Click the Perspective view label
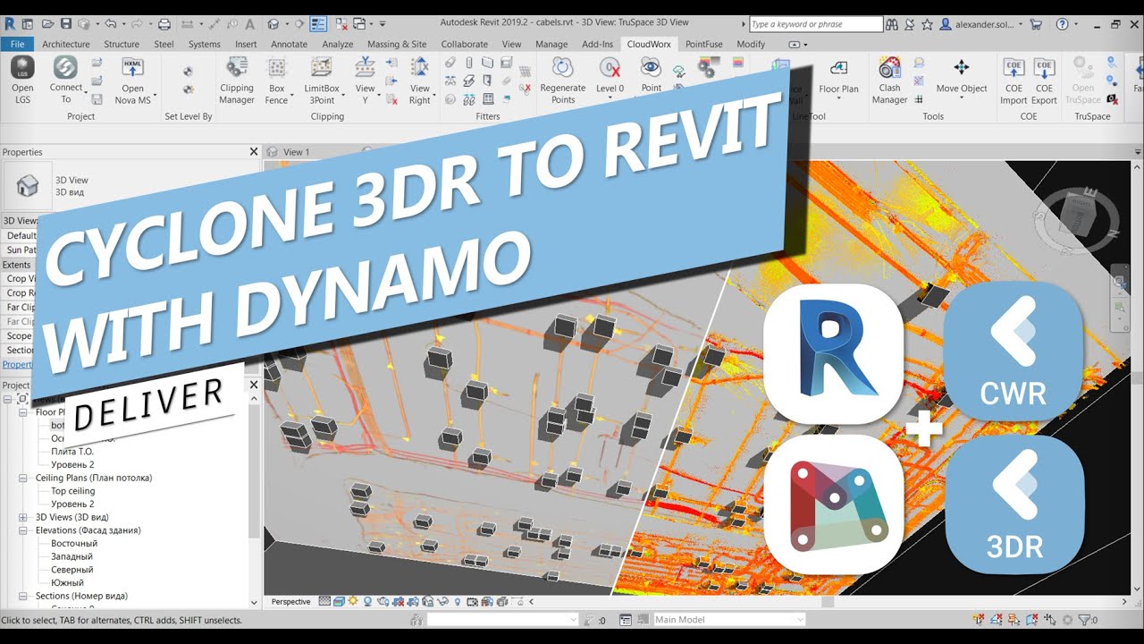 291,602
